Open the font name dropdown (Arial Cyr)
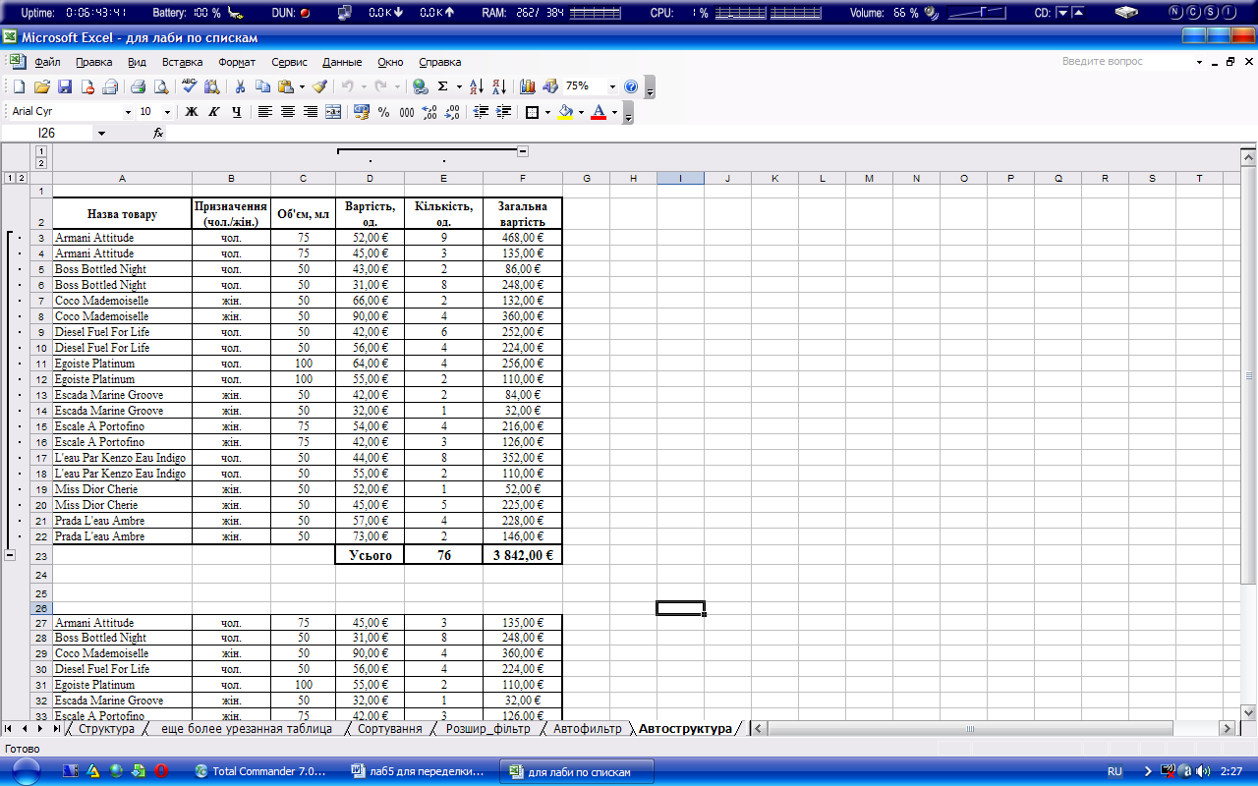 (128, 112)
